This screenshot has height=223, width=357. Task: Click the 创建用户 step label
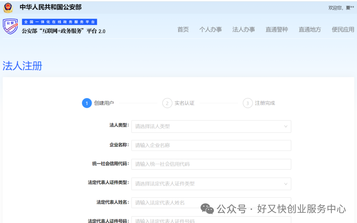pos(104,103)
